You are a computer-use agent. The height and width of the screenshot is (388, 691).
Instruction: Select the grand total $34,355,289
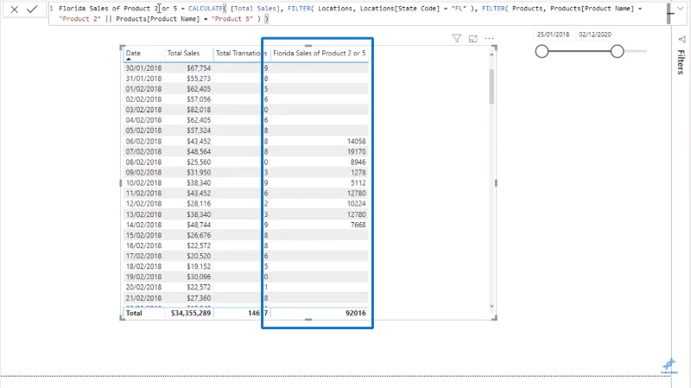[191, 313]
